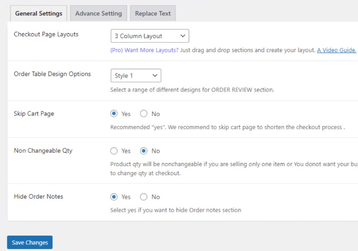Click the Non Changeable Qty label

[43, 151]
